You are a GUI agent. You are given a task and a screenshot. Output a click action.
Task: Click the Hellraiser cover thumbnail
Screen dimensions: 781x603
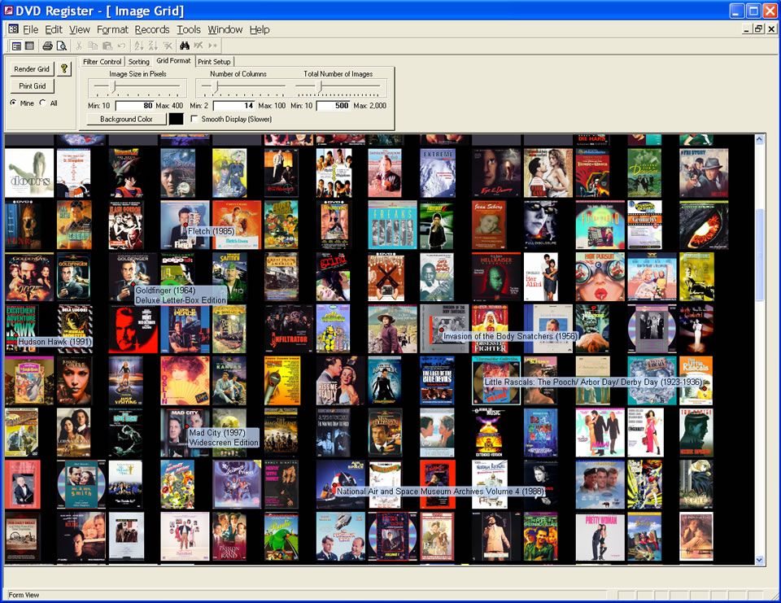496,277
